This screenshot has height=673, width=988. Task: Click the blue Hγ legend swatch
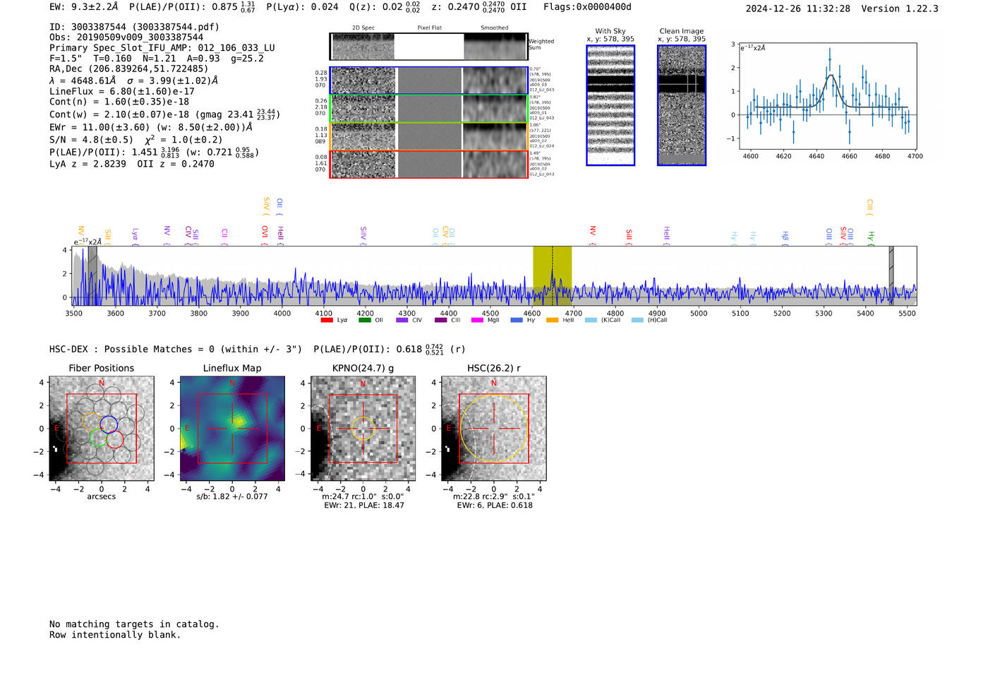[x=517, y=320]
